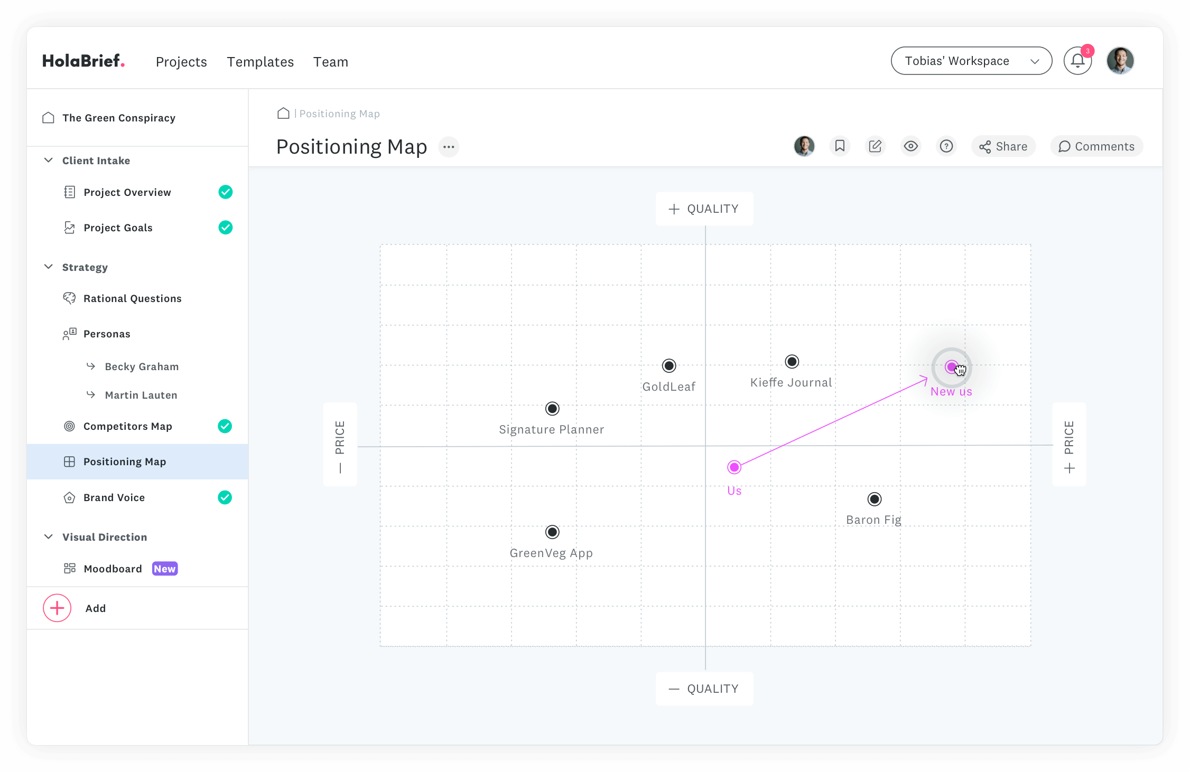
Task: Collapse the Visual Direction section
Action: [49, 537]
